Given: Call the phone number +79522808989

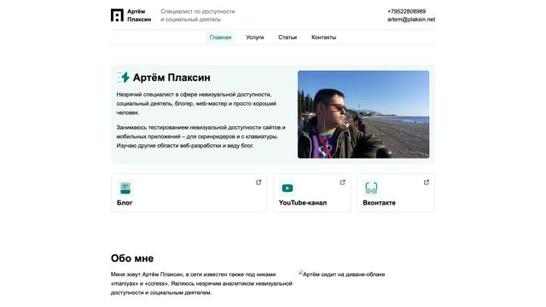Looking at the screenshot, I should pos(406,11).
